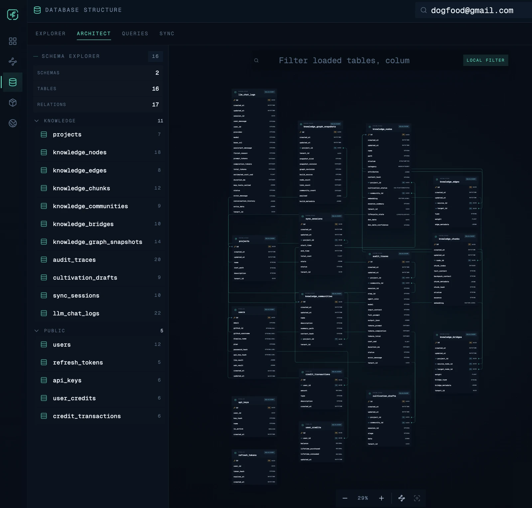The image size is (532, 508).
Task: Select the graph nodes icon in sidebar
Action: pyautogui.click(x=13, y=61)
